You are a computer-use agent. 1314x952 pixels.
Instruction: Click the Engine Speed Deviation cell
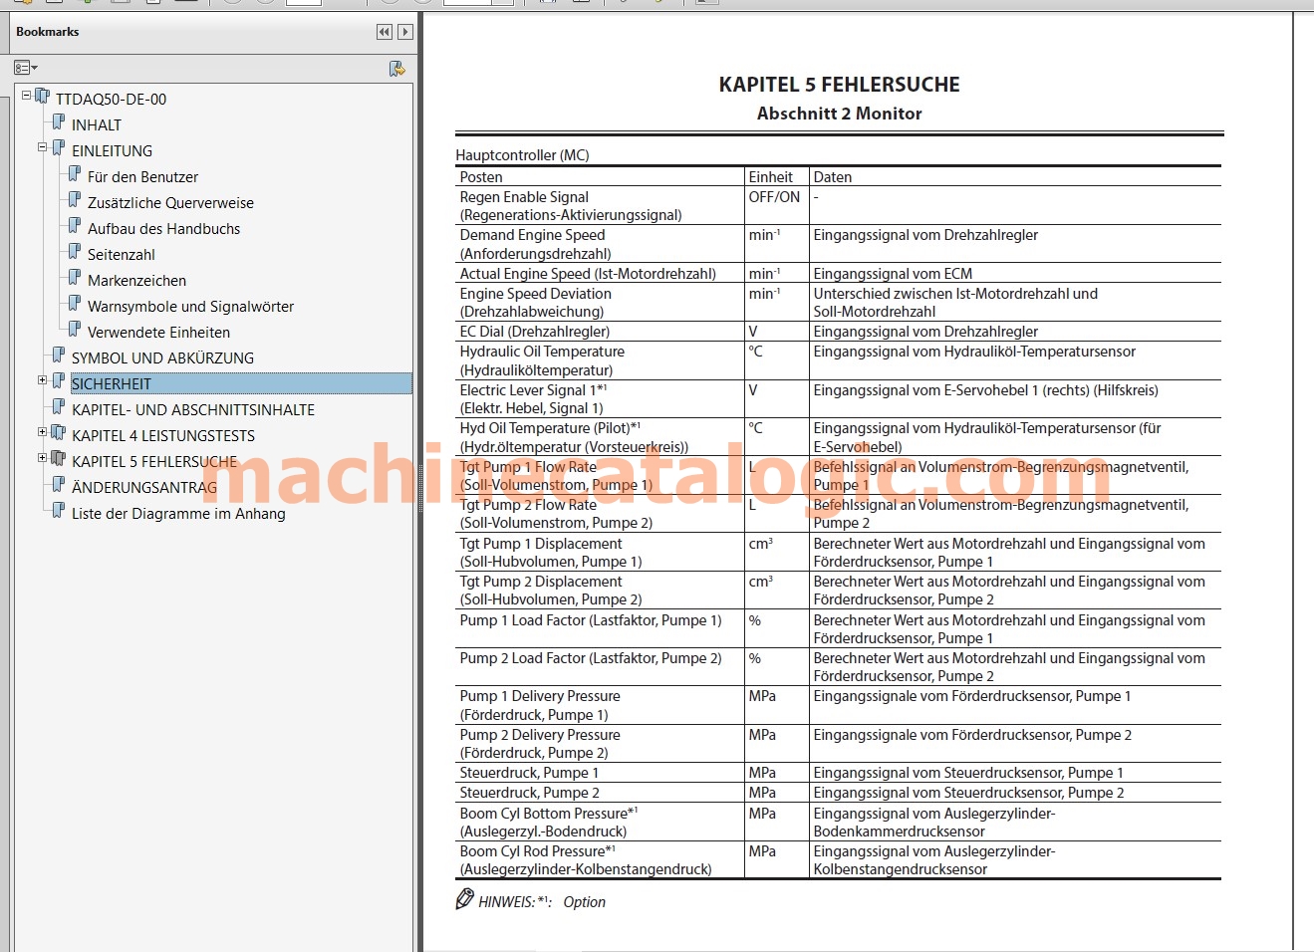click(x=600, y=303)
